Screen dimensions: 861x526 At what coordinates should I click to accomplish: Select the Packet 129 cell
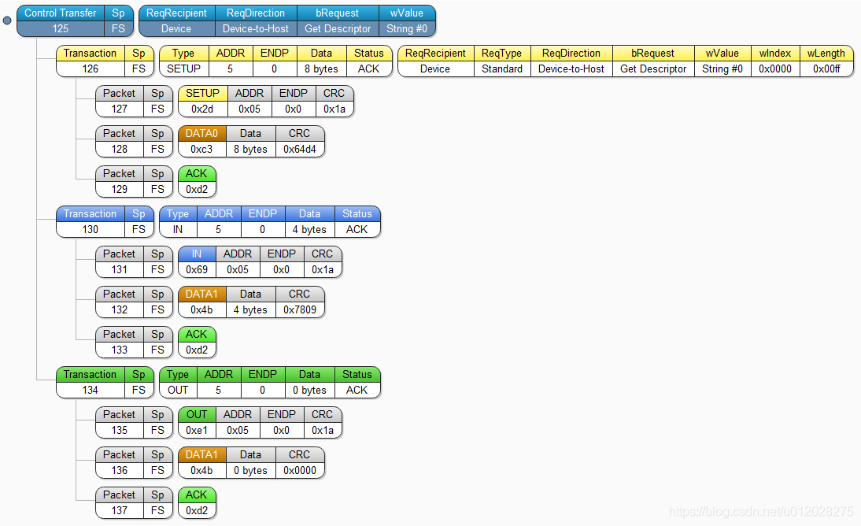click(x=120, y=181)
